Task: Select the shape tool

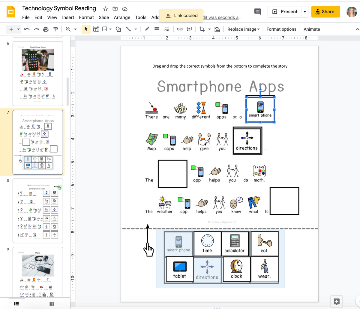Action: (118, 29)
